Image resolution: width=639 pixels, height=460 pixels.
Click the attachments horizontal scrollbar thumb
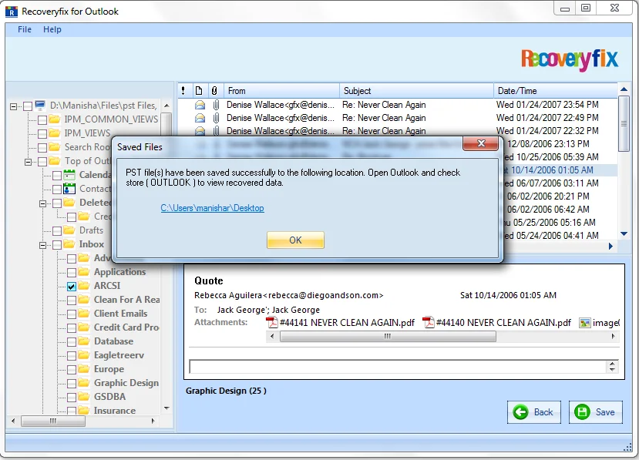[388, 336]
